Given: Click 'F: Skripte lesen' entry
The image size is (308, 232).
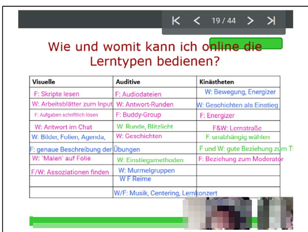Looking at the screenshot, I should [56, 94].
